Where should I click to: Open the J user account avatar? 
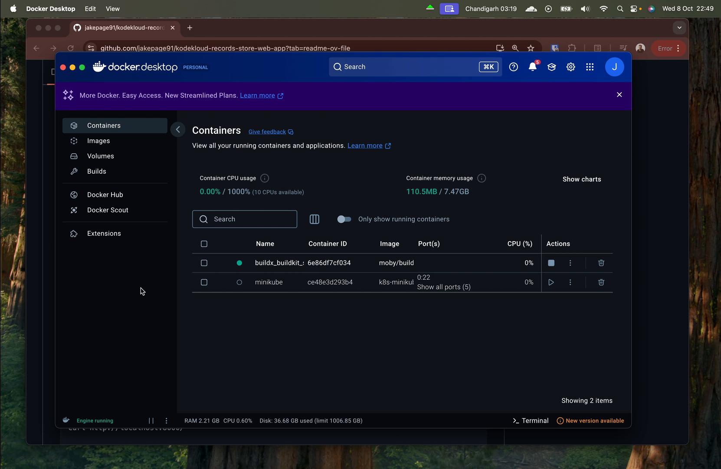614,67
